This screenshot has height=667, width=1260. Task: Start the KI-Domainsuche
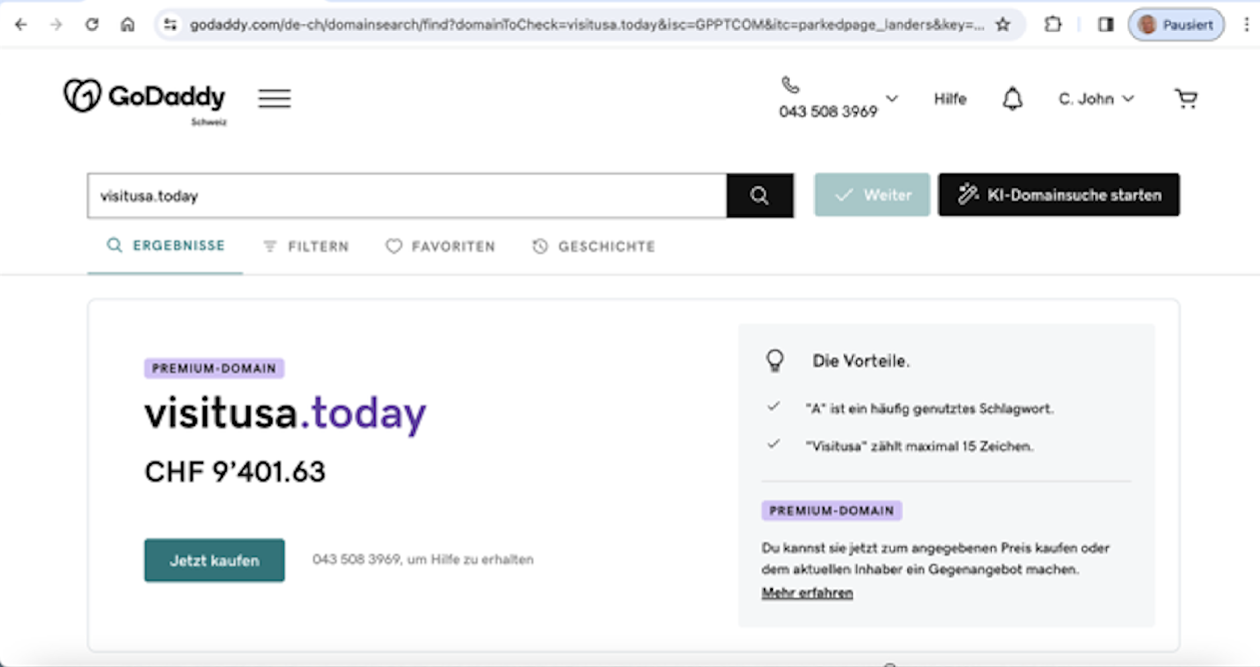pyautogui.click(x=1059, y=195)
